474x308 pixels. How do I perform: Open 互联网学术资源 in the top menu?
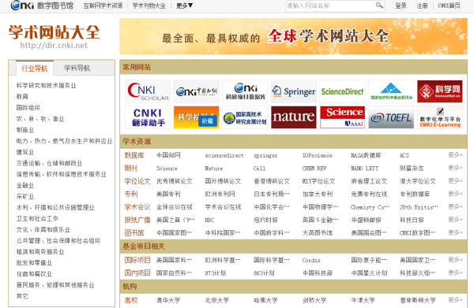tap(103, 6)
